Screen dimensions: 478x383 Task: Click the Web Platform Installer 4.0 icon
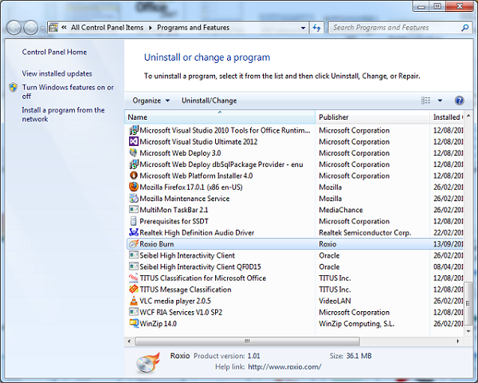[134, 176]
